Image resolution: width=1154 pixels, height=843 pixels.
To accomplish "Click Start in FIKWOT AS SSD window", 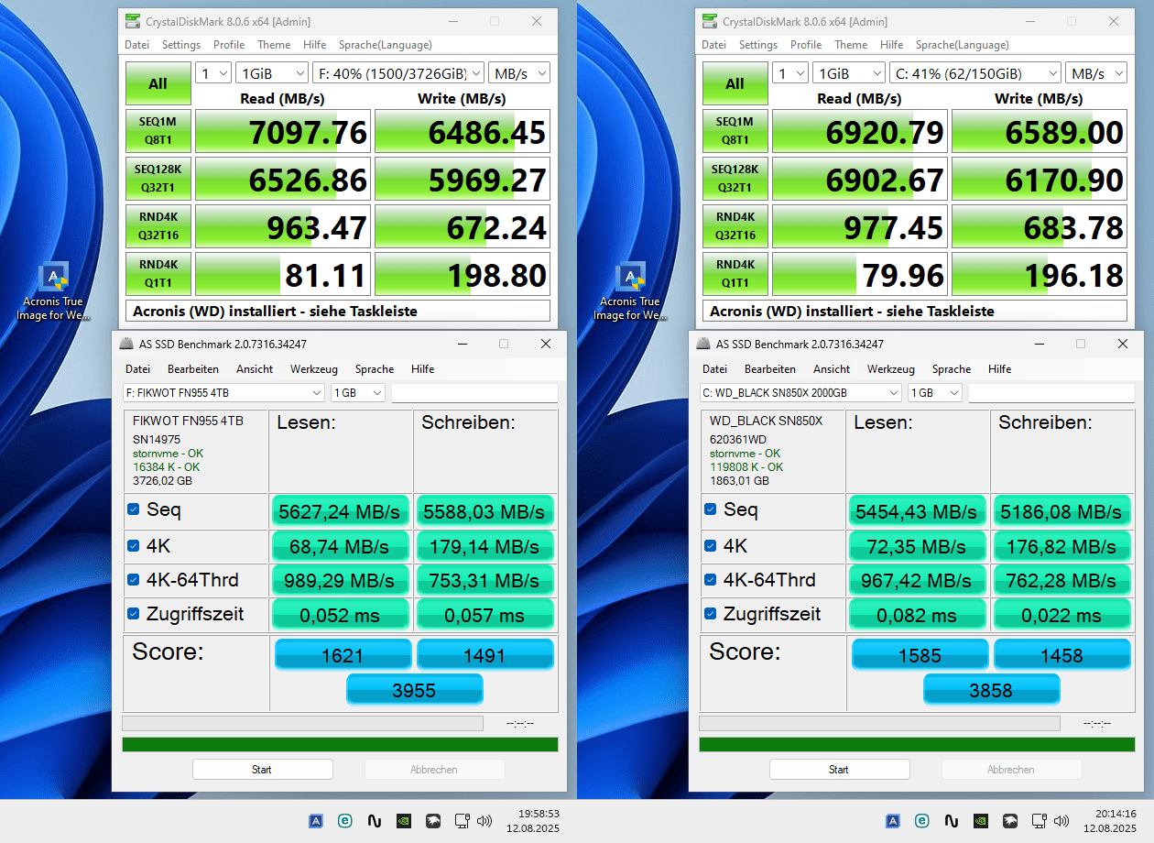I will pyautogui.click(x=262, y=770).
